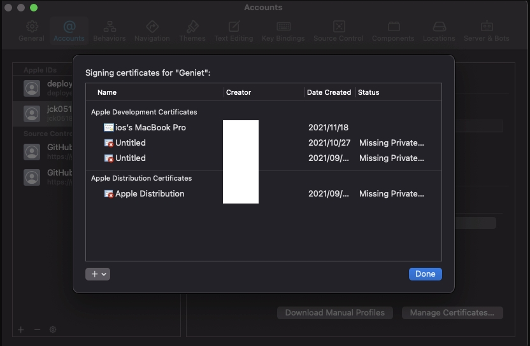This screenshot has width=530, height=346.
Task: Click Done to close certificates sheet
Action: [x=425, y=274]
